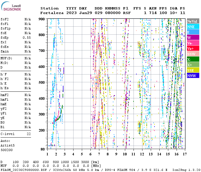The width and height of the screenshot is (201, 172).
Task: Select the X+ legend swatch
Action: [193, 65]
